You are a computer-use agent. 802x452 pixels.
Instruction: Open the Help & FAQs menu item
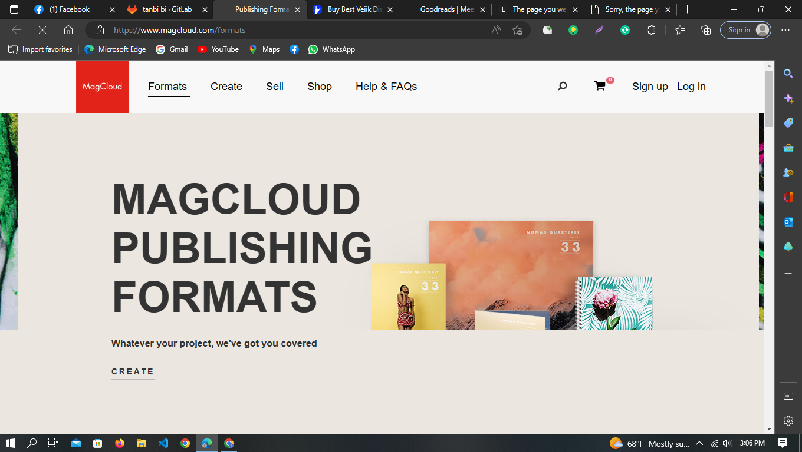386,87
